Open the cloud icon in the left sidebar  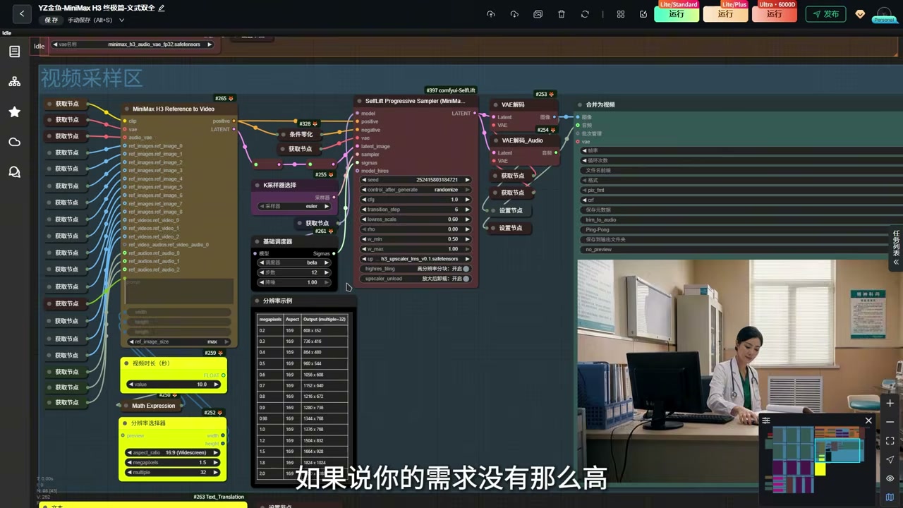14,142
